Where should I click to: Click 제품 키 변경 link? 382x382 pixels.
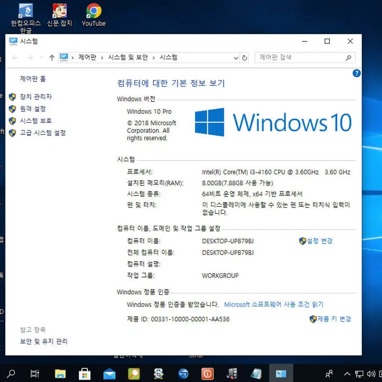334,319
